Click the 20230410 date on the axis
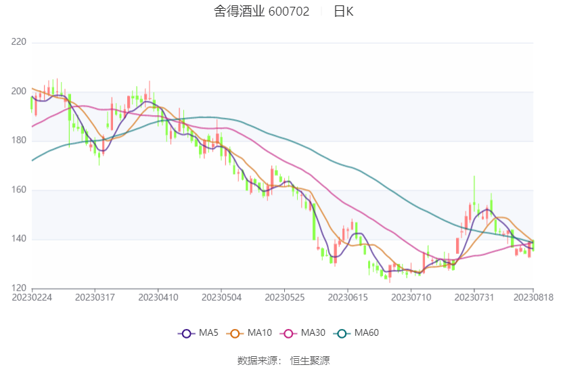This screenshot has width=567, height=367. (158, 297)
